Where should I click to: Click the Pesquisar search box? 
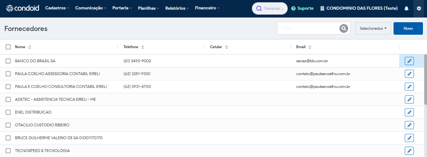pyautogui.click(x=270, y=8)
